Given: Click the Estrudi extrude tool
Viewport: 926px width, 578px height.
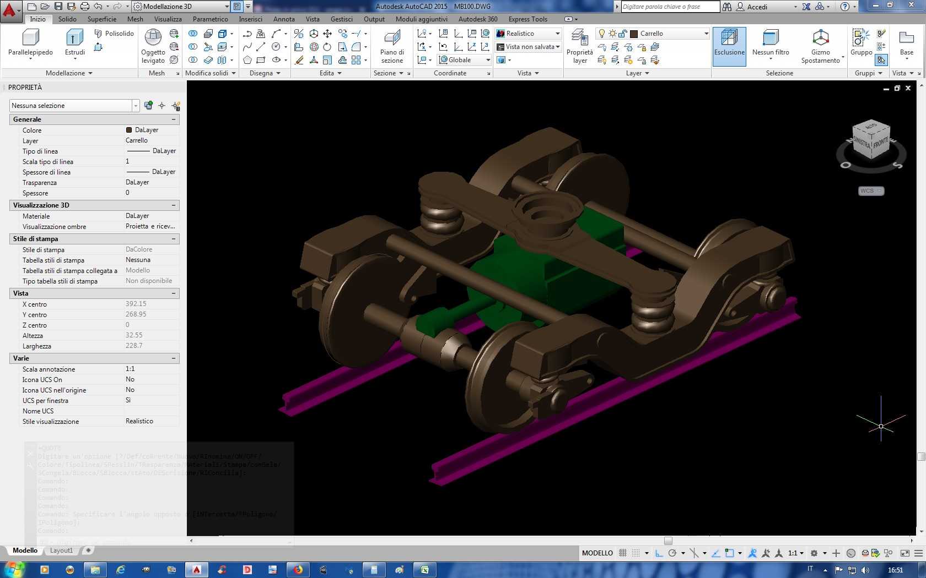Looking at the screenshot, I should [74, 43].
